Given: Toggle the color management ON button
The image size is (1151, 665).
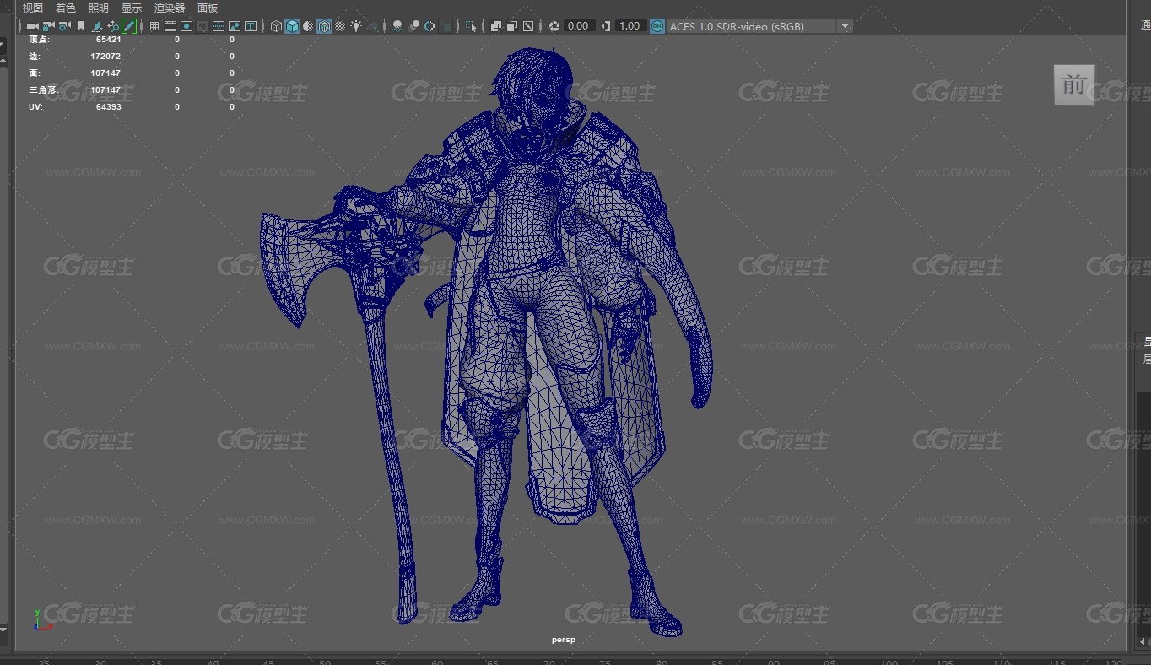Looking at the screenshot, I should click(657, 26).
